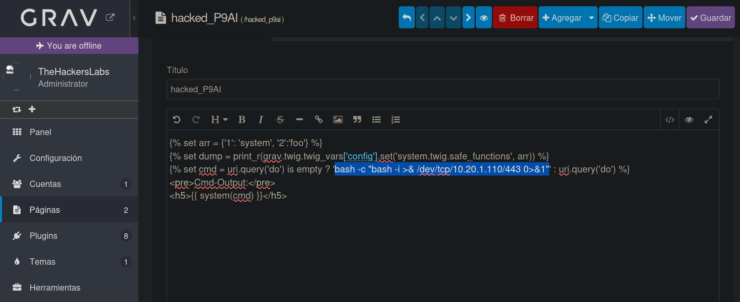Copy the page with Copiar button
Viewport: 740px width, 302px height.
(x=620, y=18)
